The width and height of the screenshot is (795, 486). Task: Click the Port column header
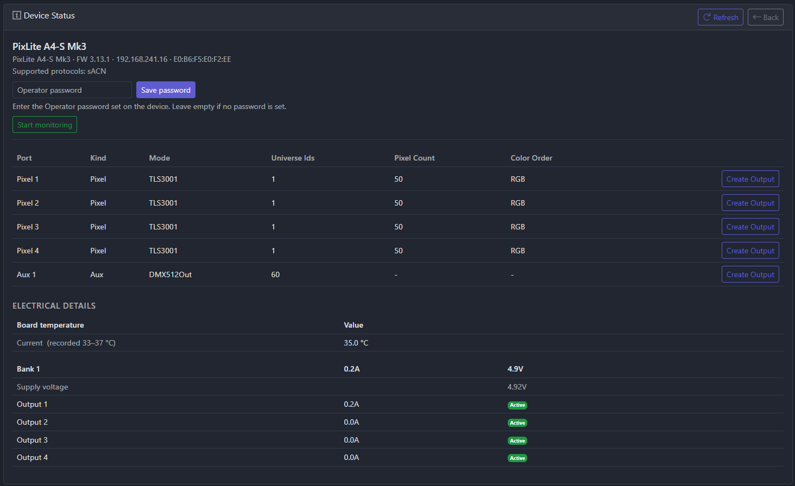[24, 158]
